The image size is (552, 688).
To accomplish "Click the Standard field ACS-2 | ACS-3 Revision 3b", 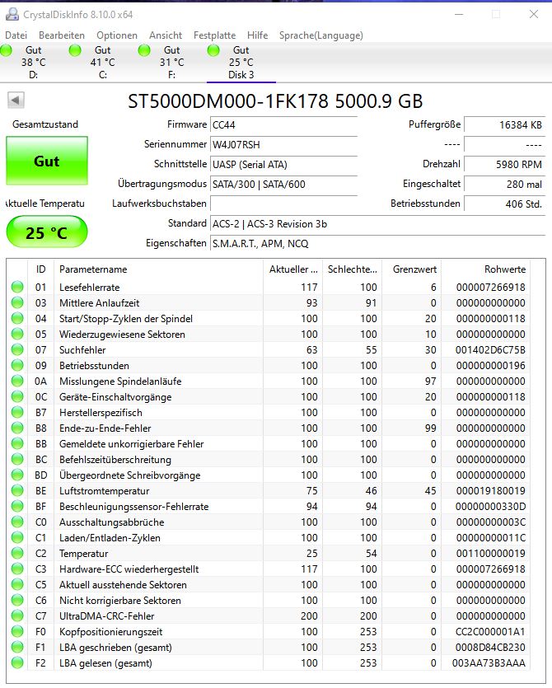I will point(377,224).
